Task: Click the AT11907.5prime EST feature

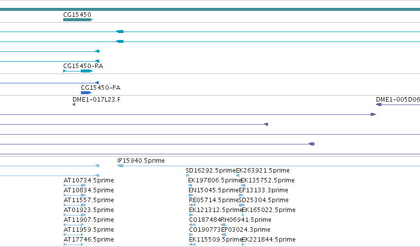Action: [74, 225]
